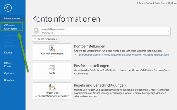Open the Drucken page

click(x=9, y=53)
